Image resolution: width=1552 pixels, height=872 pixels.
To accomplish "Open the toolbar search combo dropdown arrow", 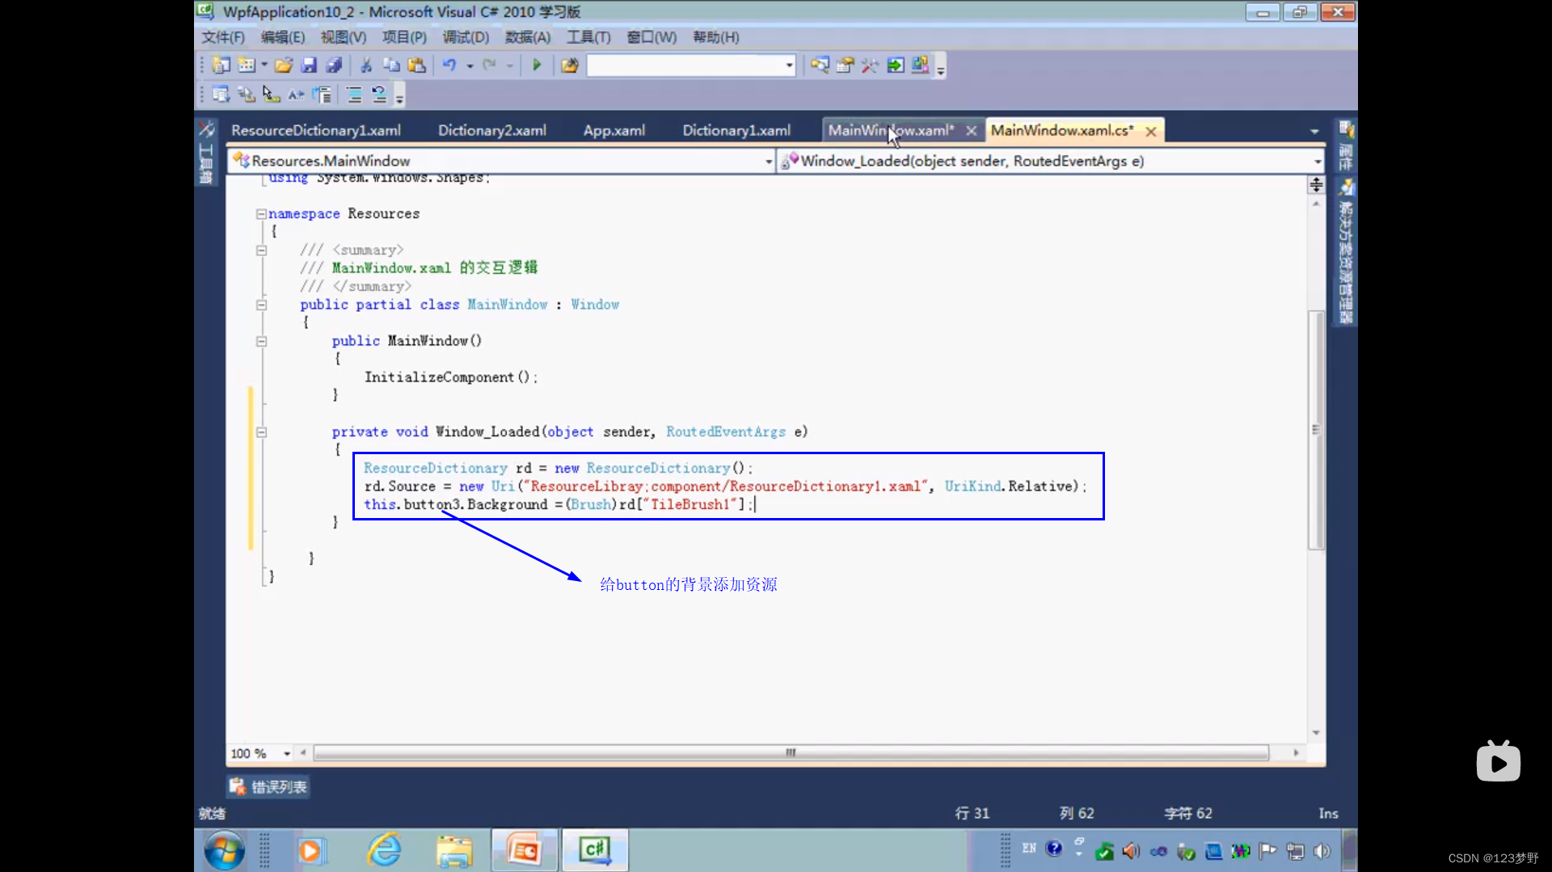I will point(790,65).
